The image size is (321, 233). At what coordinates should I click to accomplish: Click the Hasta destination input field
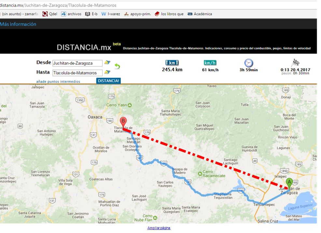[77, 73]
